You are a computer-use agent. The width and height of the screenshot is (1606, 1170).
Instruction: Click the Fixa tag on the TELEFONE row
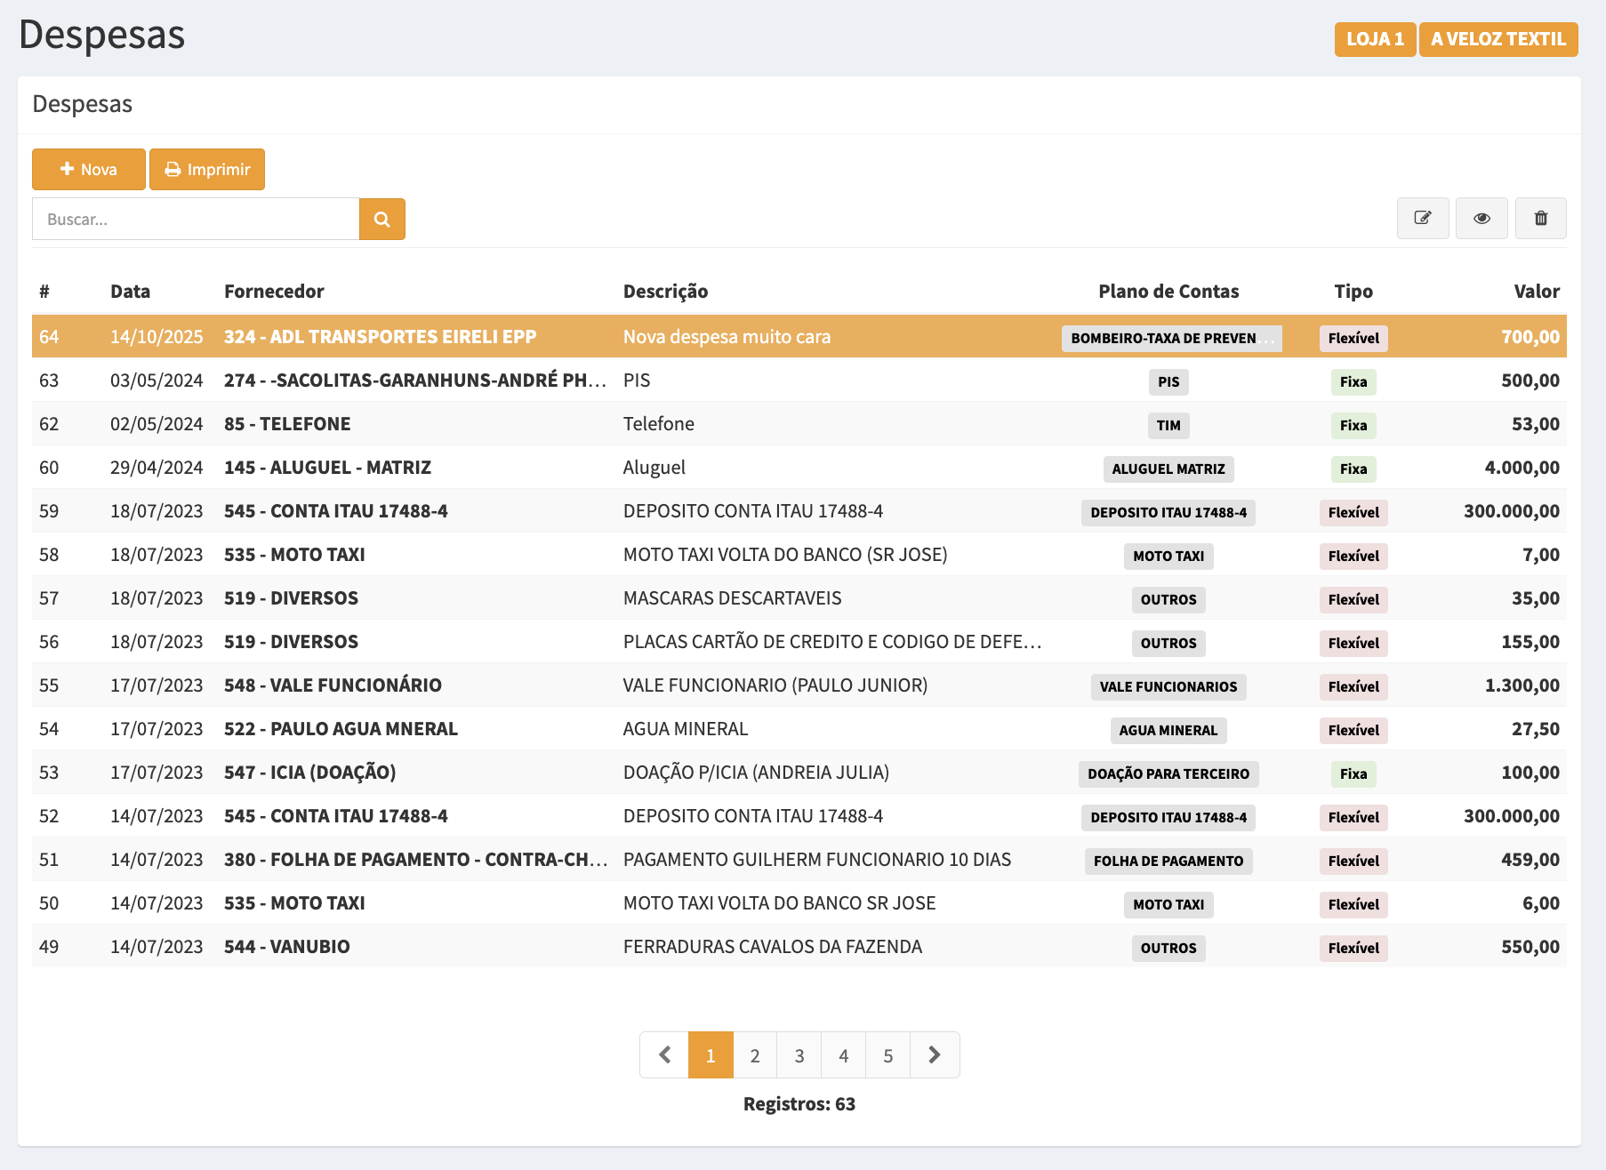click(x=1353, y=426)
